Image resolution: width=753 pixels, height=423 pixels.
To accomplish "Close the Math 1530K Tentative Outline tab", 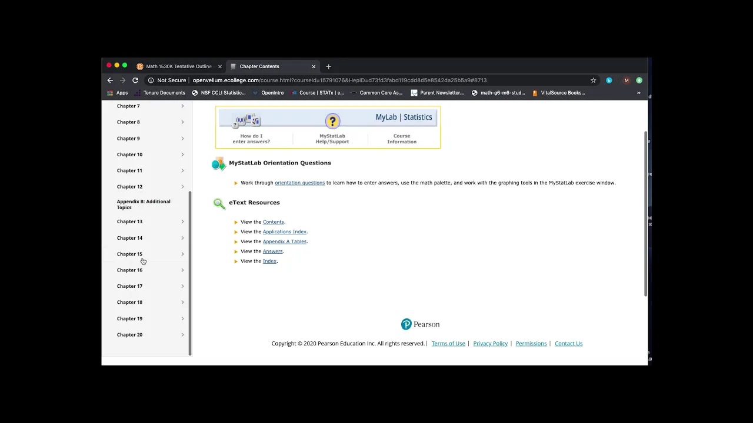I will [x=220, y=66].
